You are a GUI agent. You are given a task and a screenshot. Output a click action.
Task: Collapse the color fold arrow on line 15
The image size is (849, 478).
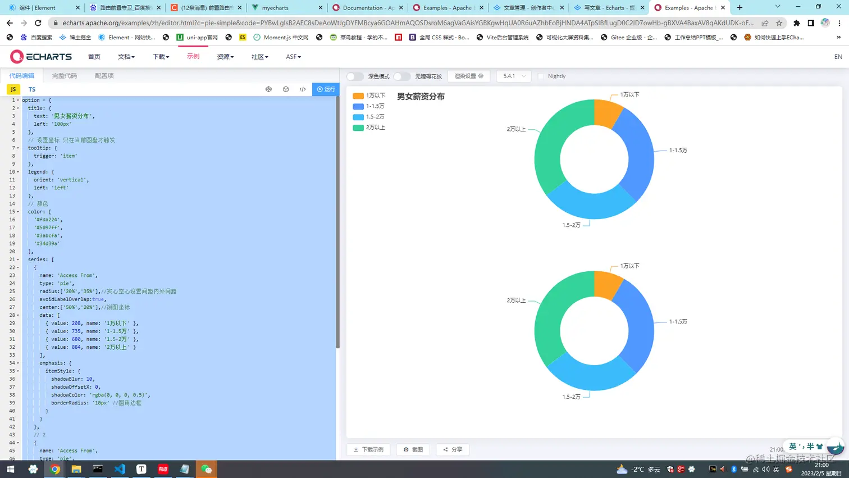coord(18,212)
